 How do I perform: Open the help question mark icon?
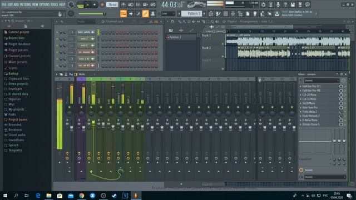(285, 4)
